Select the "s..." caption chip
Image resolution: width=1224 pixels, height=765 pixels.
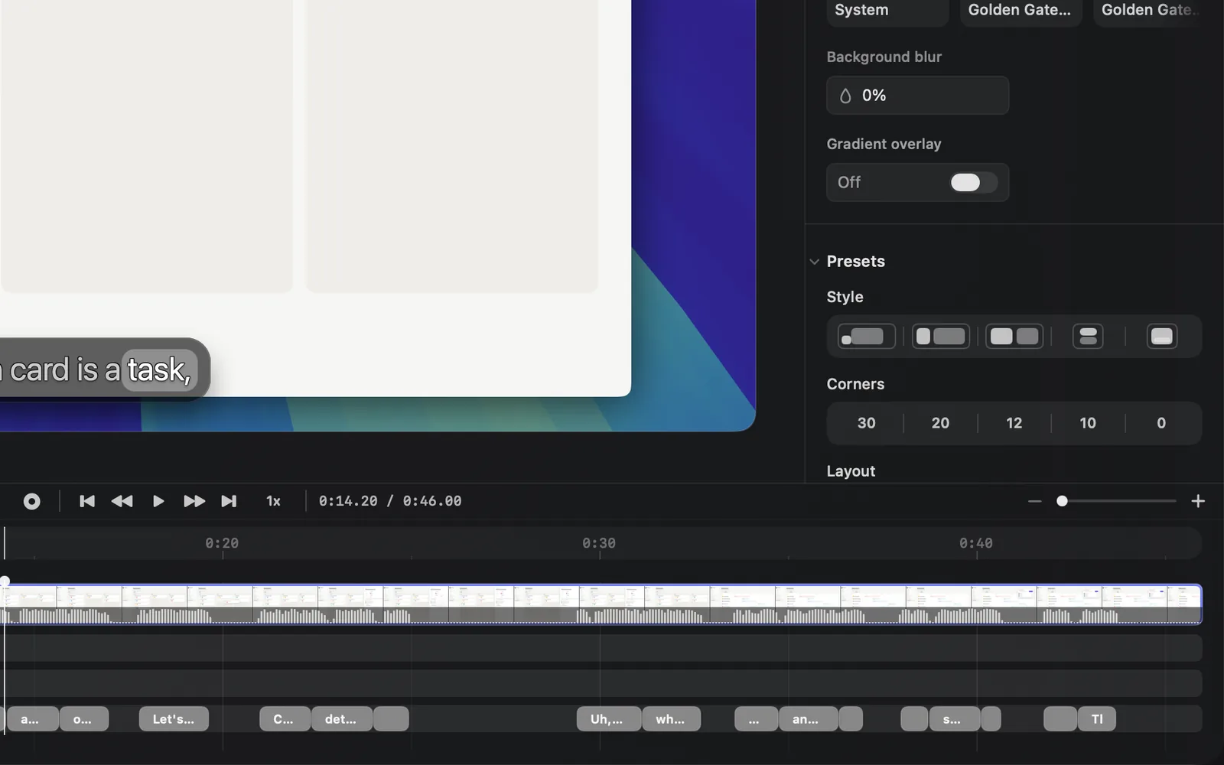pos(955,719)
